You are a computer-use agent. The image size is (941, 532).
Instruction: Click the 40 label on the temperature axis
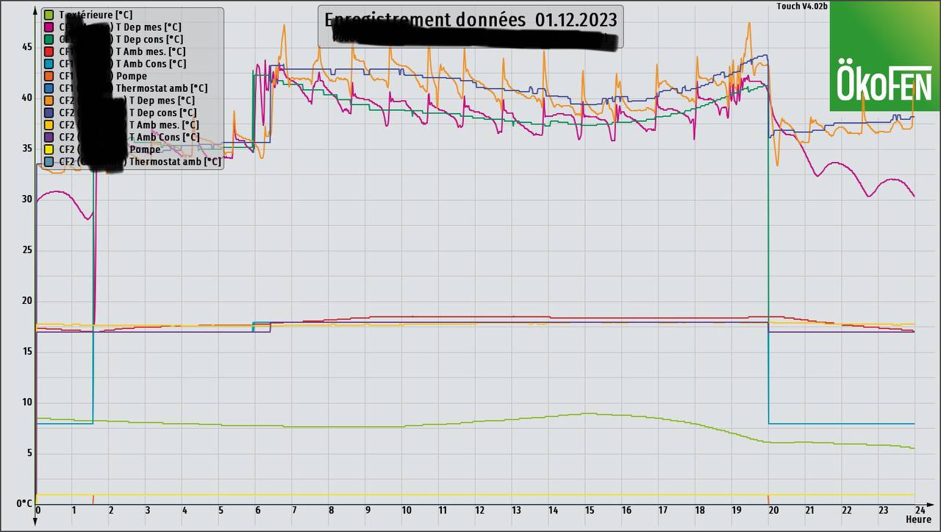(26, 98)
